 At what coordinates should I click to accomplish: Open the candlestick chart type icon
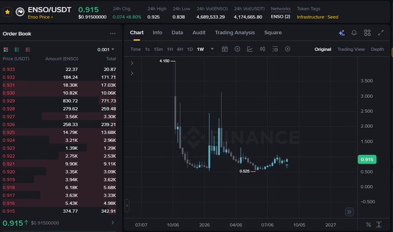(x=262, y=49)
